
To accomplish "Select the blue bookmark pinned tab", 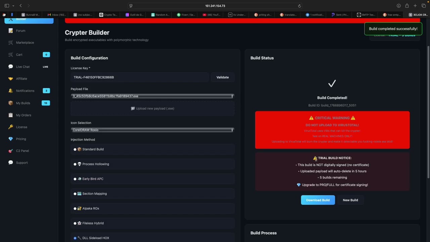I will click(x=12, y=15).
